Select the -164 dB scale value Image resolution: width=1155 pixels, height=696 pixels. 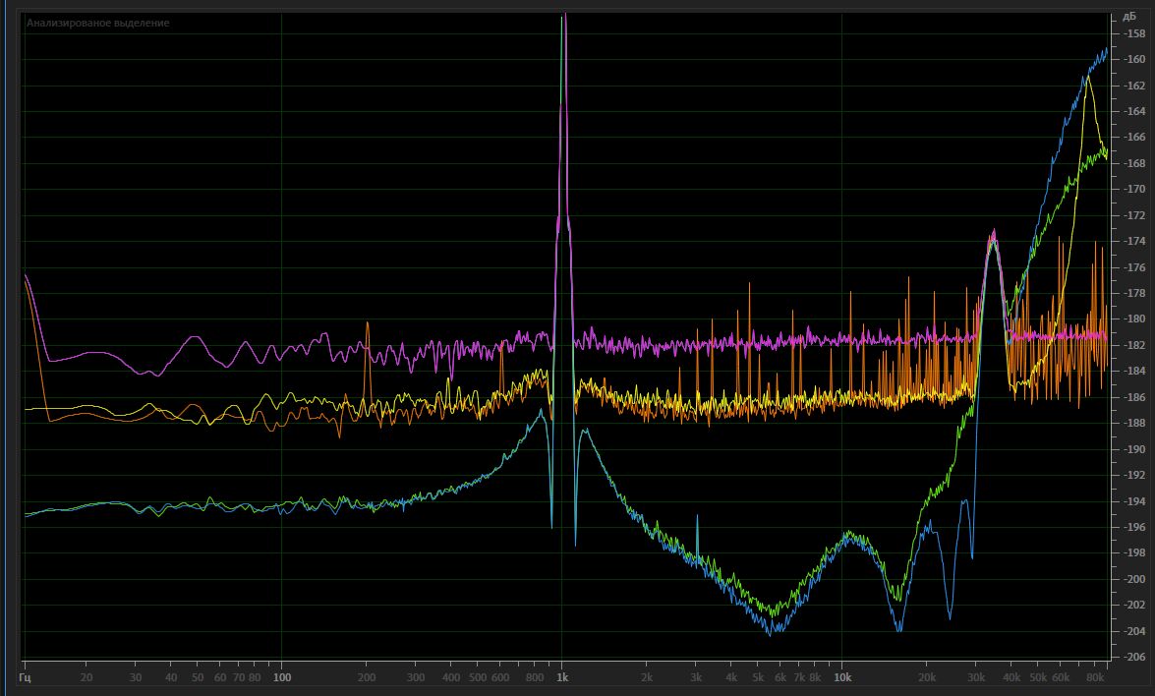[1133, 111]
